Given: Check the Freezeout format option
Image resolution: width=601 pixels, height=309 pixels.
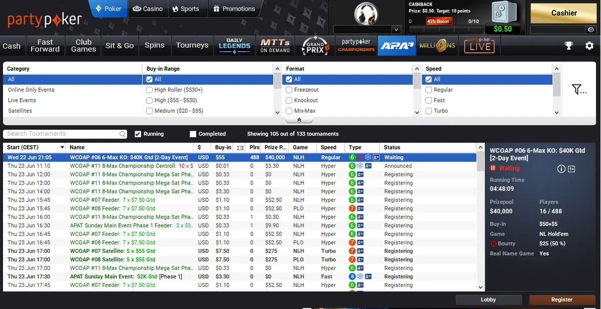Looking at the screenshot, I should 289,90.
